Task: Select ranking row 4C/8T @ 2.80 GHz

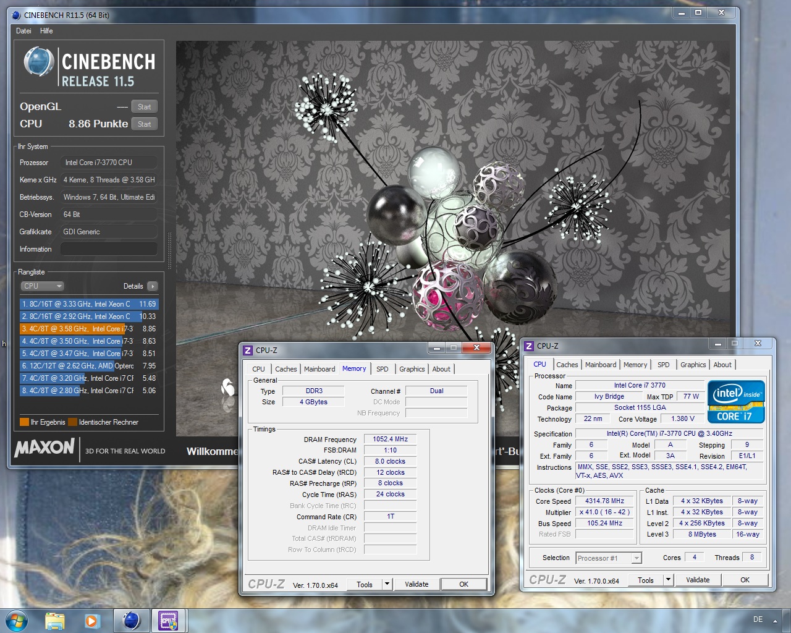Action: [89, 391]
